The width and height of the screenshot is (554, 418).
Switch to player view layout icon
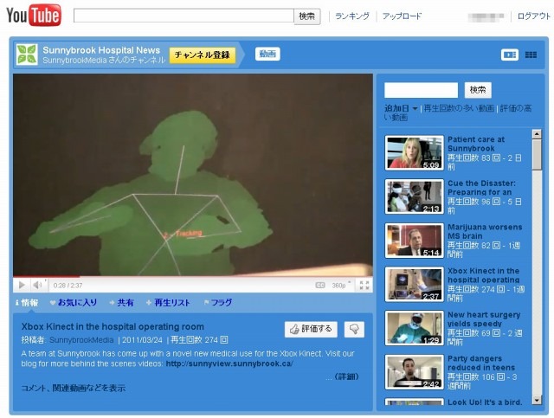(510, 55)
